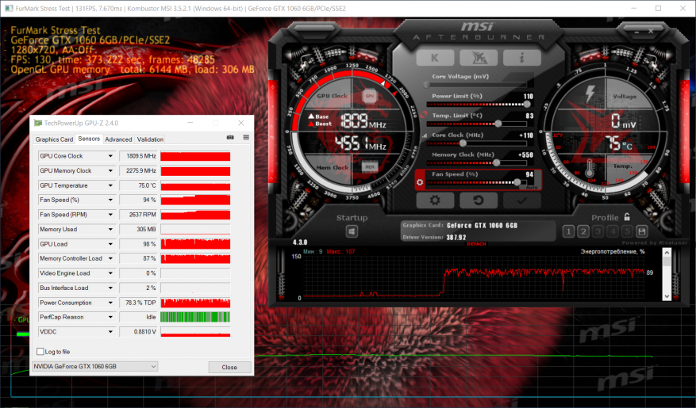Toggle power and temp limit link icon
The width and height of the screenshot is (696, 408).
[424, 115]
